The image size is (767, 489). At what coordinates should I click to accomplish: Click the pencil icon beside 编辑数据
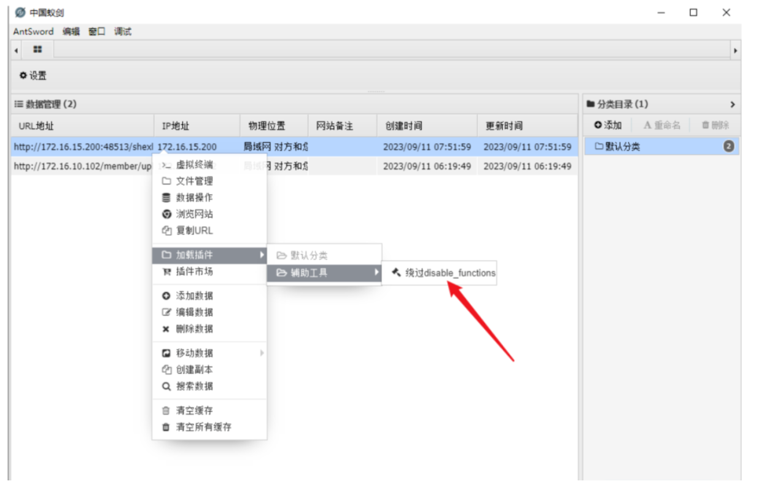pyautogui.click(x=166, y=312)
